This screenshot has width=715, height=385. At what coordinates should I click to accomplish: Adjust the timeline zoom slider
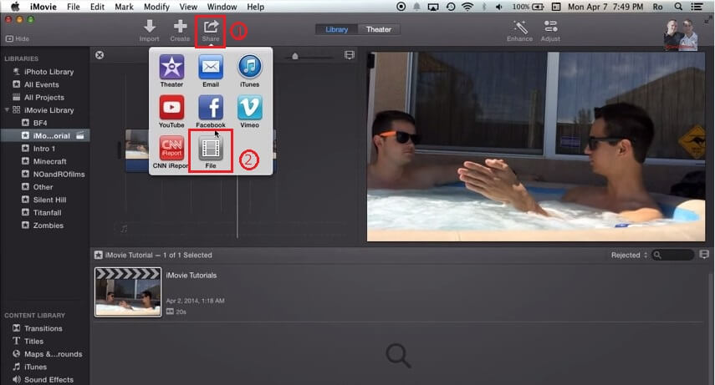click(x=295, y=56)
